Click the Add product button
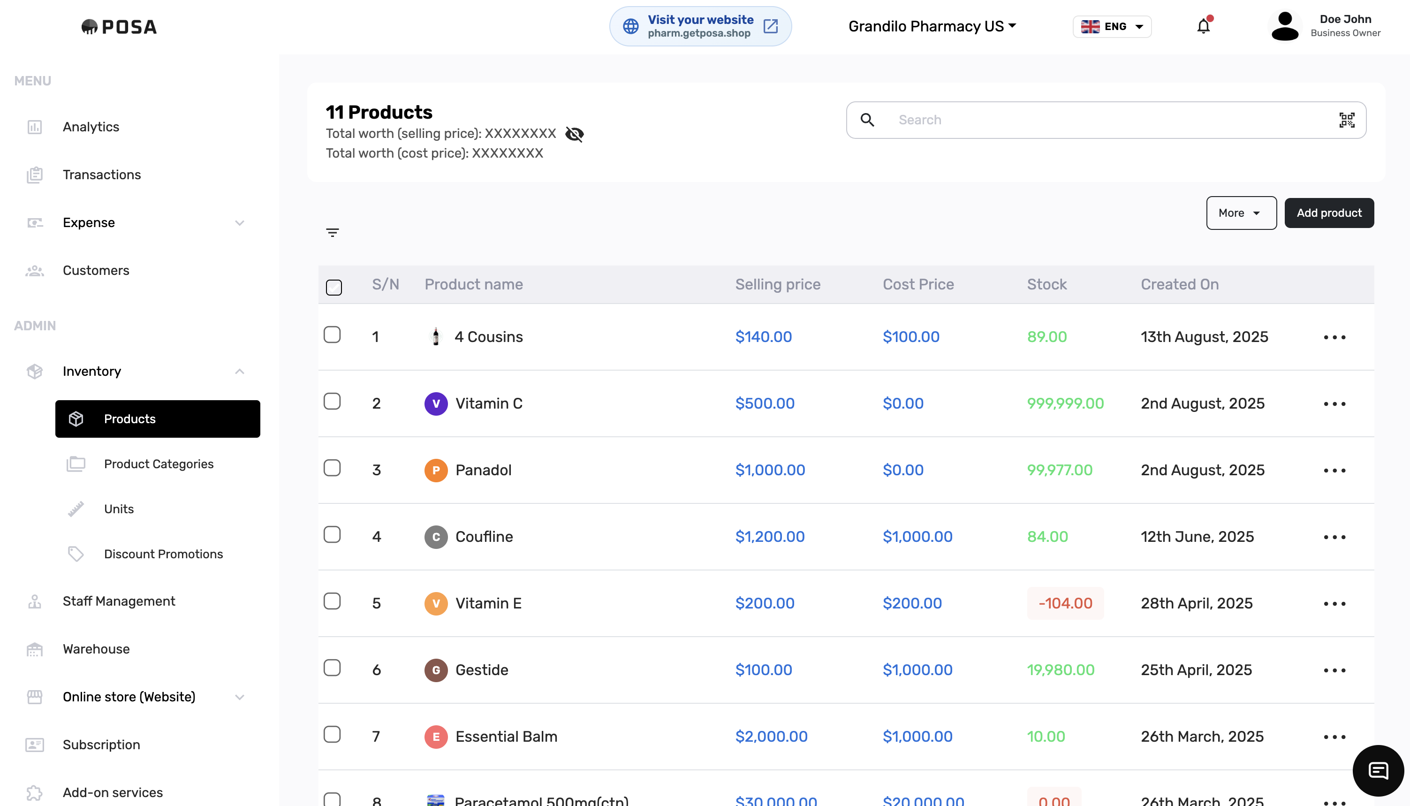The width and height of the screenshot is (1410, 806). click(1329, 213)
